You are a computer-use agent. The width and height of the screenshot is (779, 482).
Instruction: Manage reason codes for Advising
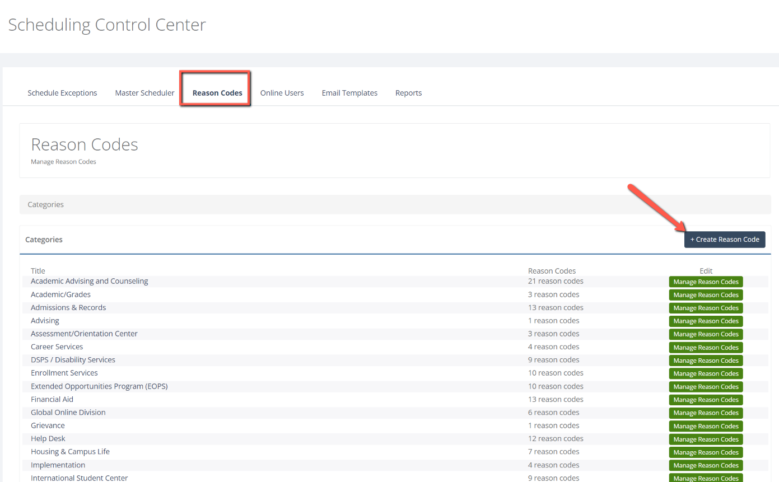pos(706,321)
